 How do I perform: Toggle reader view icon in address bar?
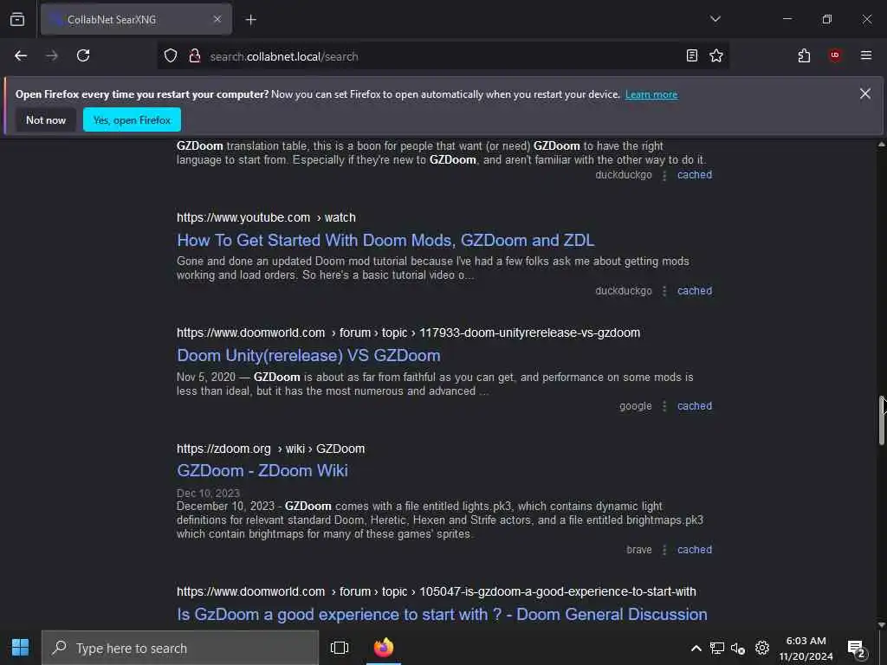pos(691,55)
